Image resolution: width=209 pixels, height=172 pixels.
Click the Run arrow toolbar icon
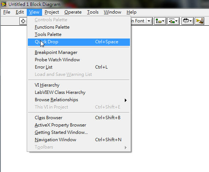click(23, 21)
